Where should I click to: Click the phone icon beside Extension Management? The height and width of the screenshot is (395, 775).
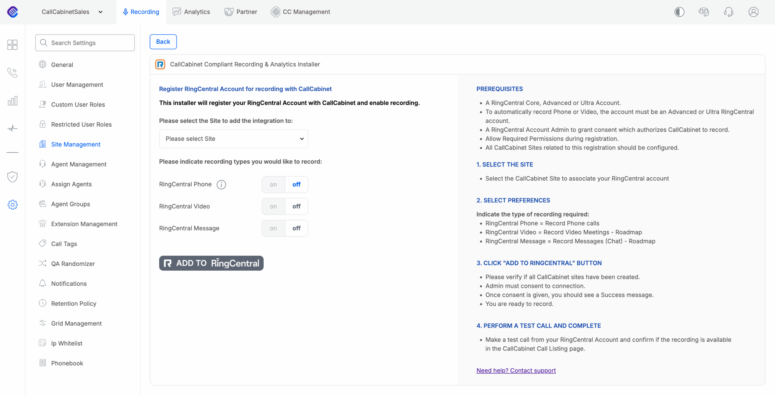click(x=42, y=224)
